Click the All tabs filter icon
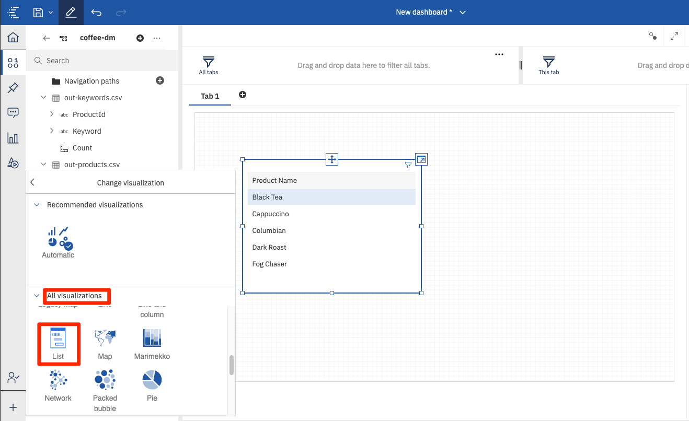This screenshot has width=689, height=421. [x=209, y=65]
